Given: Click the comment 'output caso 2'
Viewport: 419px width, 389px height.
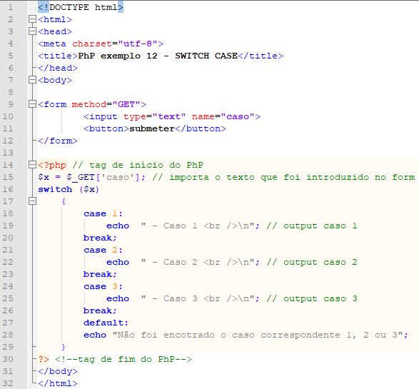Looking at the screenshot, I should [320, 262].
